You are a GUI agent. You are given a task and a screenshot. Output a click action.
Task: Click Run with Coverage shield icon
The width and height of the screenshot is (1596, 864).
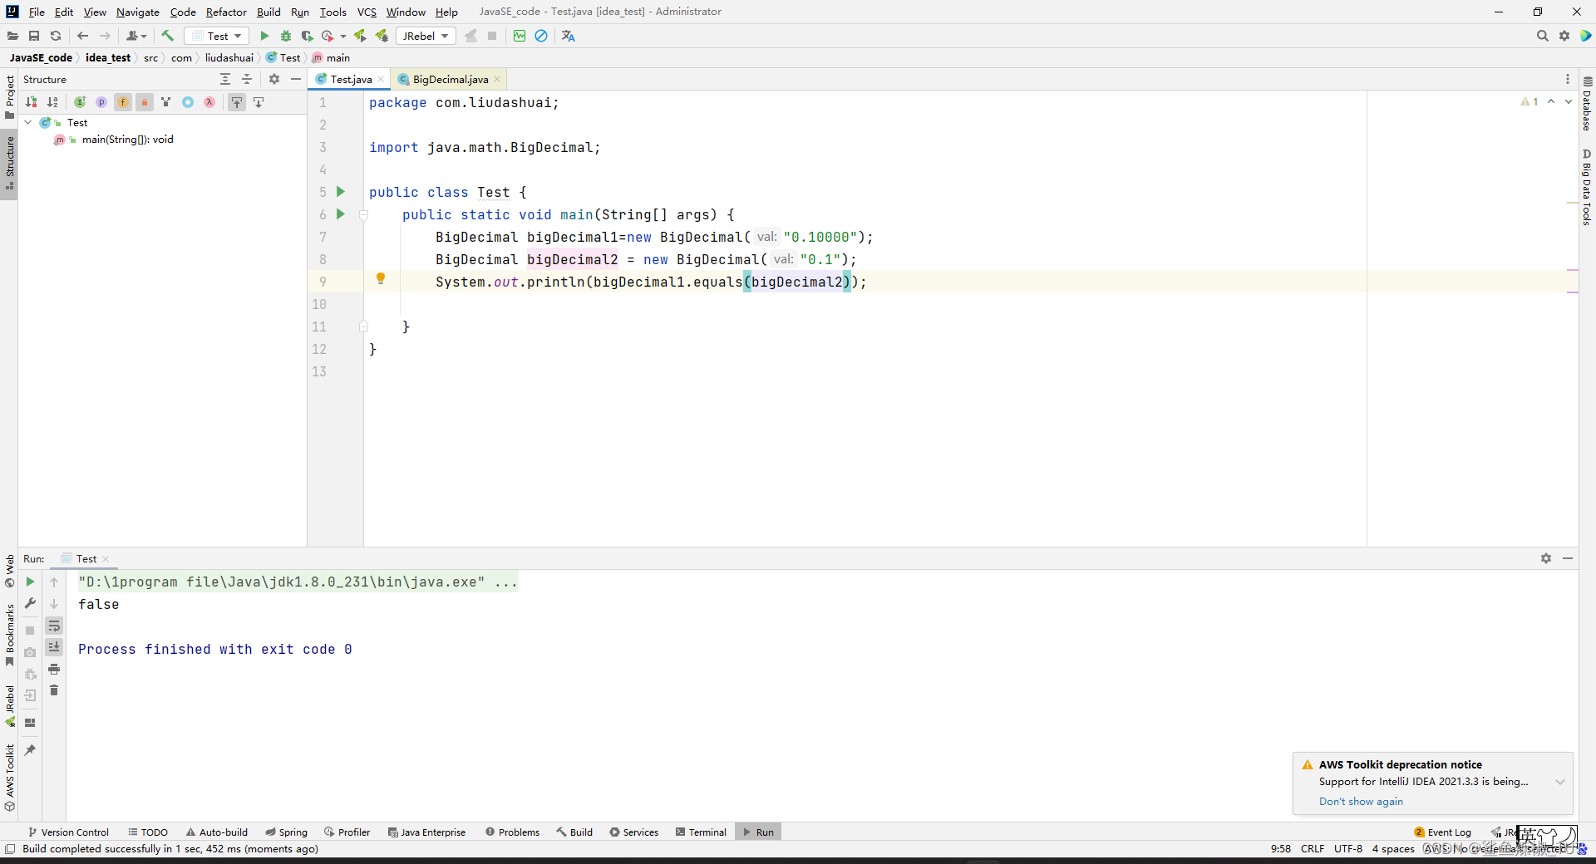coord(307,36)
